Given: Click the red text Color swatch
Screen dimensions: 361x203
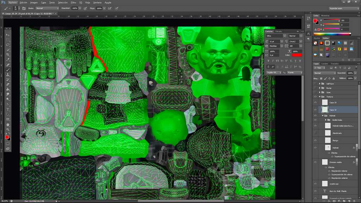Looking at the screenshot, I should 297,55.
